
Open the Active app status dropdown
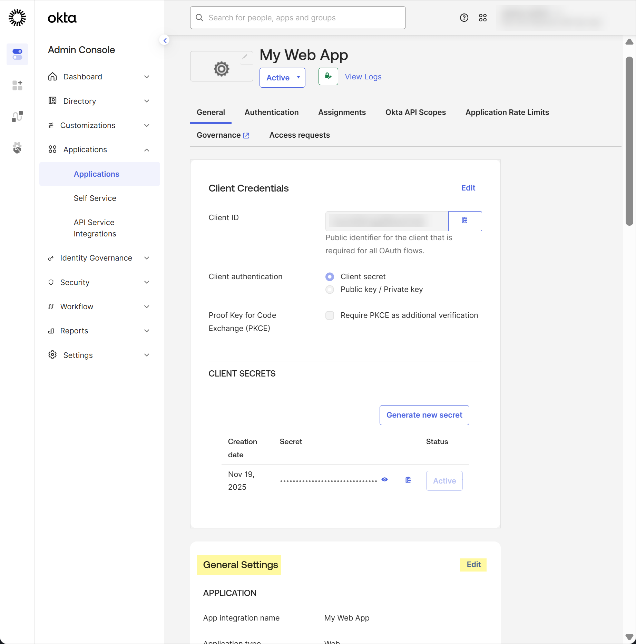[x=282, y=78]
